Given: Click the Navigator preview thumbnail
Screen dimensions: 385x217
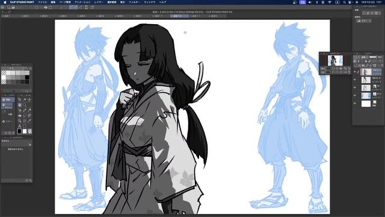Looking at the screenshot, I should click(x=336, y=60).
